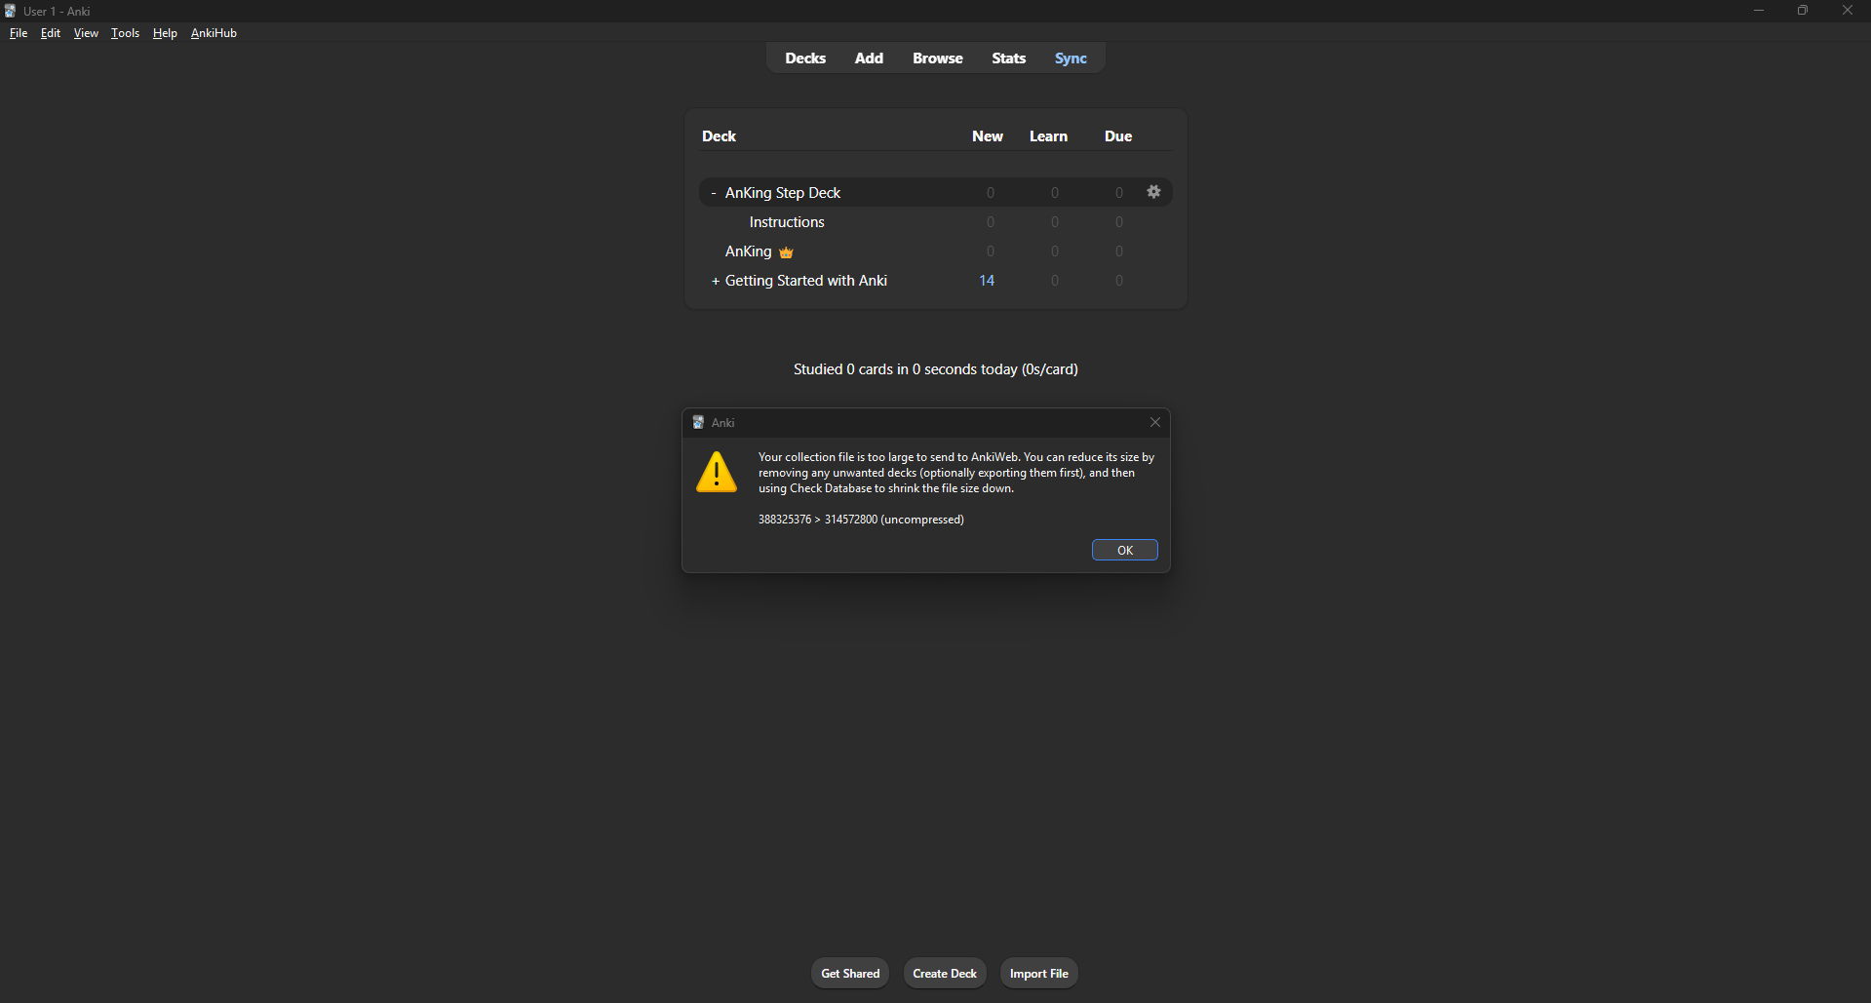Image resolution: width=1871 pixels, height=1003 pixels.
Task: Restore down the Anki main window
Action: click(x=1803, y=11)
